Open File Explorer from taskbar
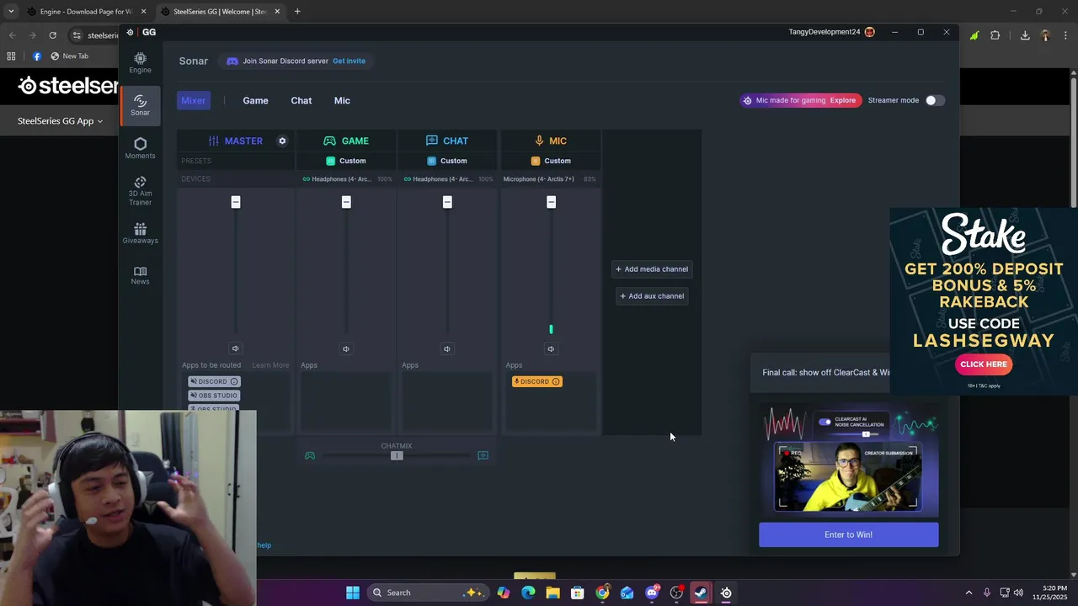The width and height of the screenshot is (1078, 606). point(552,593)
